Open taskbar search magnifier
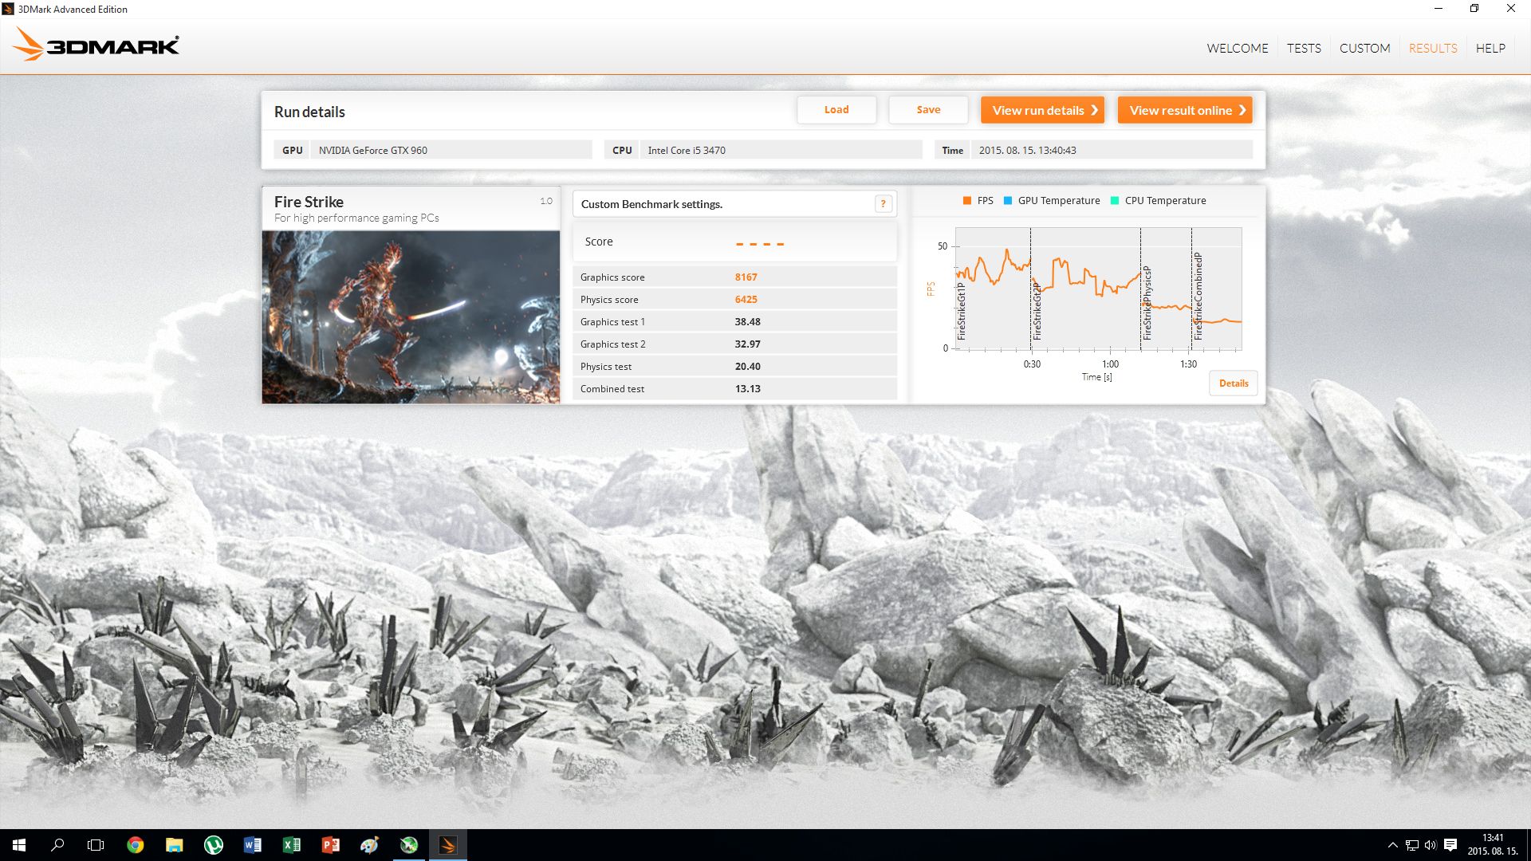This screenshot has height=861, width=1531. [57, 845]
